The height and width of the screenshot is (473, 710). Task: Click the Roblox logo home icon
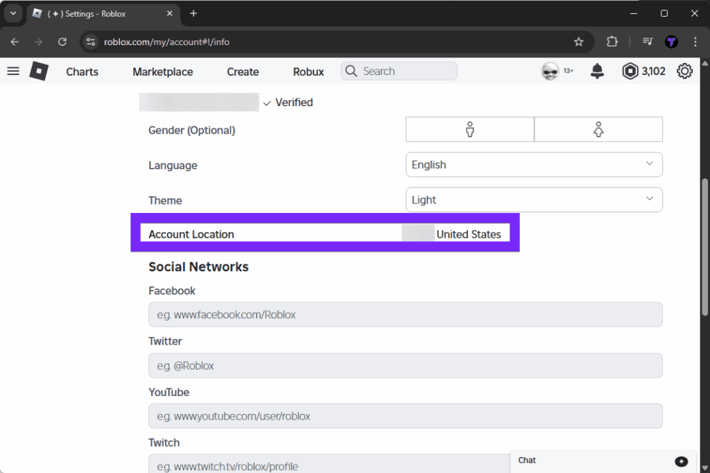point(39,71)
